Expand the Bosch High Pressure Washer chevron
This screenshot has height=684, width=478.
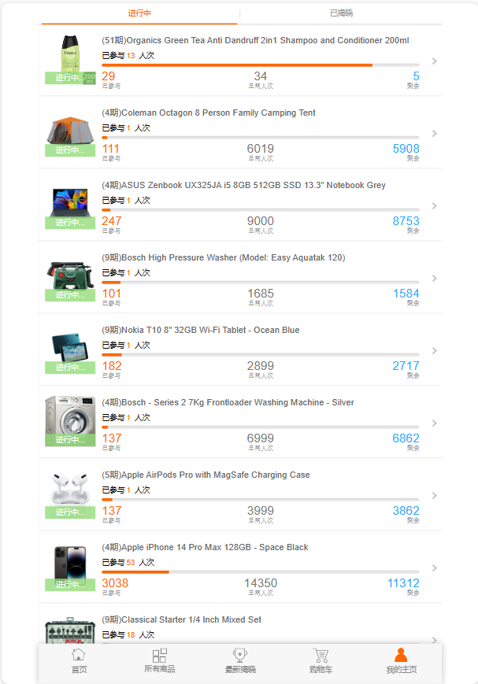coord(434,279)
